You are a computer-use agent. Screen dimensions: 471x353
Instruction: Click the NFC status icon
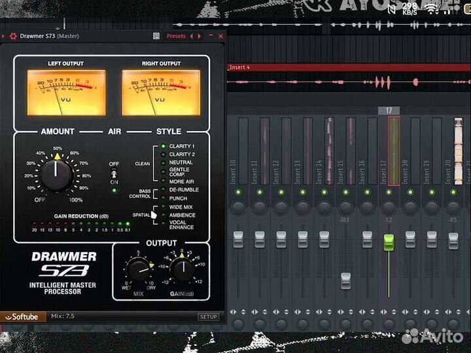(x=391, y=9)
